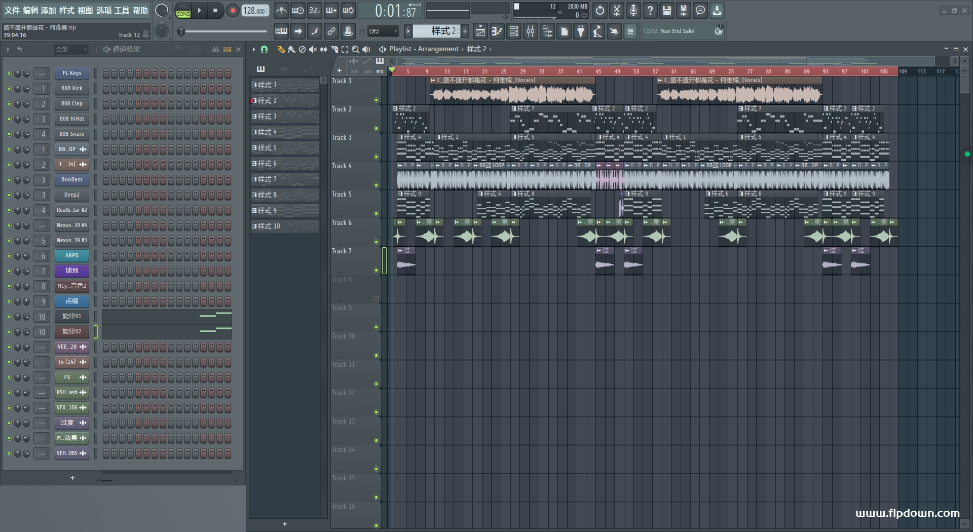Open the 添加 (Add) menu
This screenshot has height=532, width=973.
tap(49, 10)
